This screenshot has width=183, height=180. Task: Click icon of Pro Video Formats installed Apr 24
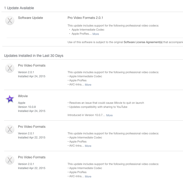pyautogui.click(x=10, y=68)
